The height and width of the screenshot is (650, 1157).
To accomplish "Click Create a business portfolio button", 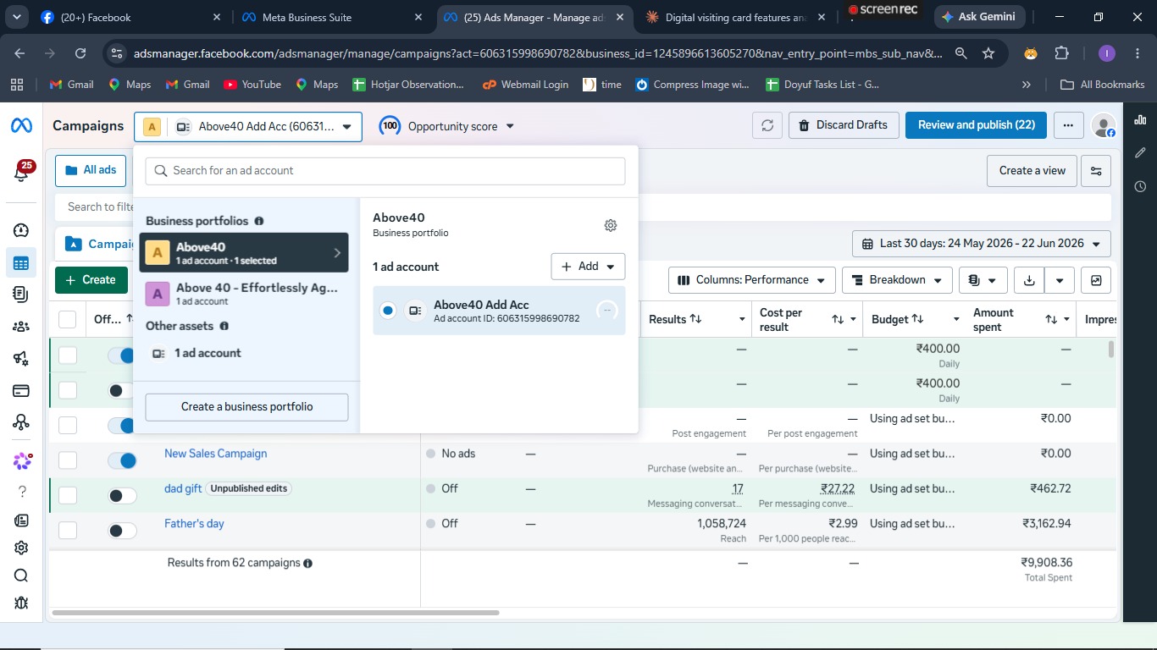I will coord(246,407).
